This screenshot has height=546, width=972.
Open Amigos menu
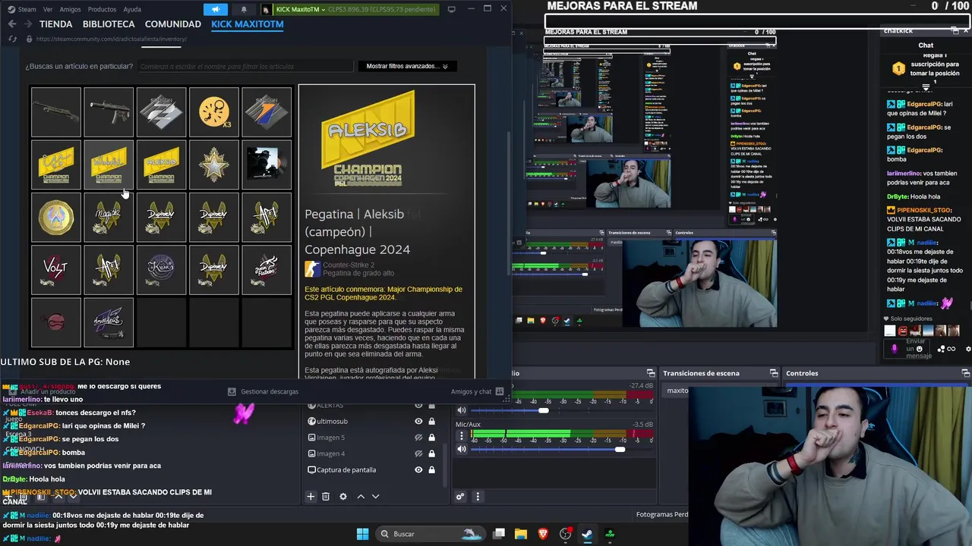tap(70, 9)
